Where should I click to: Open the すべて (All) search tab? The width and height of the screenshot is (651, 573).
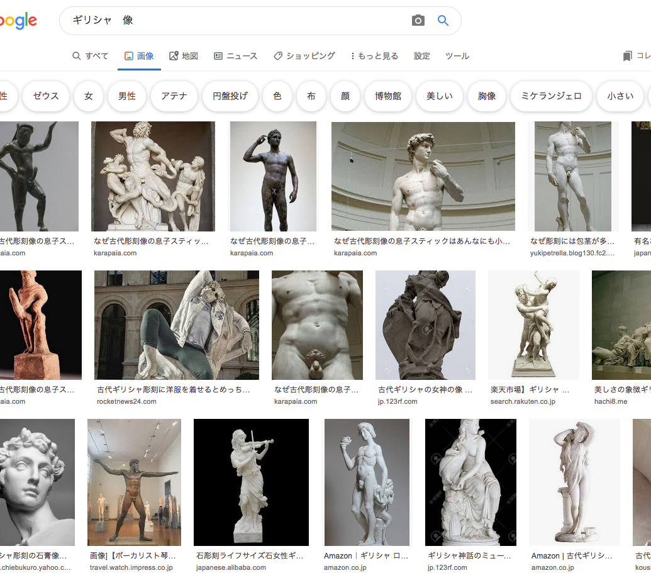coord(91,56)
